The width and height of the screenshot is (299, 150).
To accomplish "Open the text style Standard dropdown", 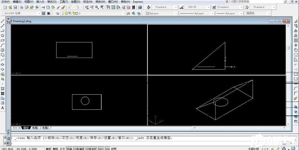I will click(176, 7).
